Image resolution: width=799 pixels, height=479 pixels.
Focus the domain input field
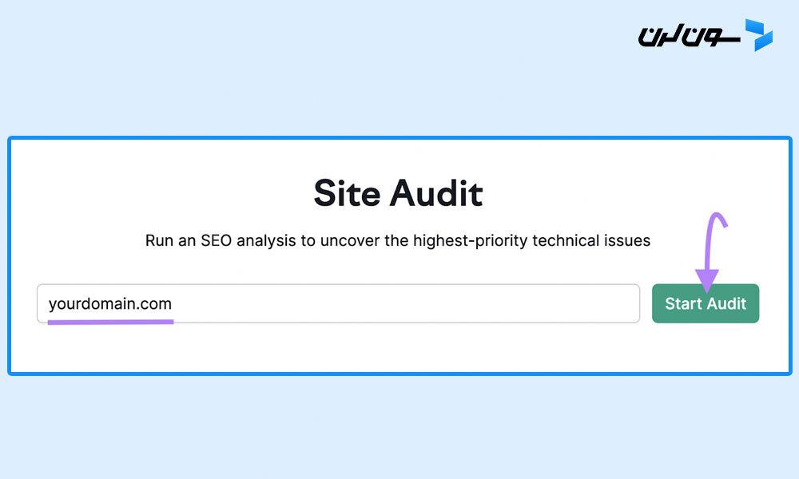pos(338,303)
